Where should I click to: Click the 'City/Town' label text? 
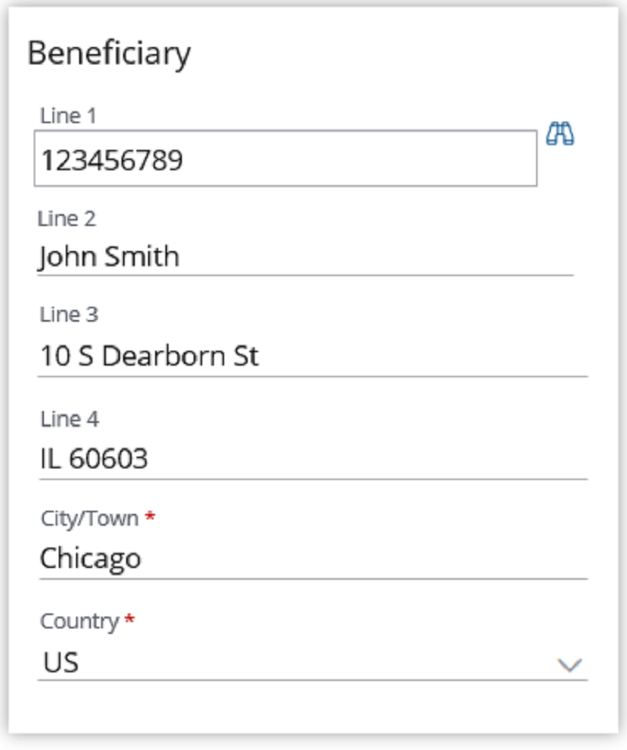90,519
